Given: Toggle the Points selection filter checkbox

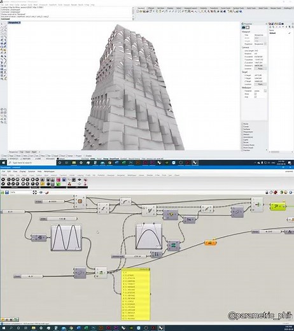Looking at the screenshot, I should coord(242,123).
